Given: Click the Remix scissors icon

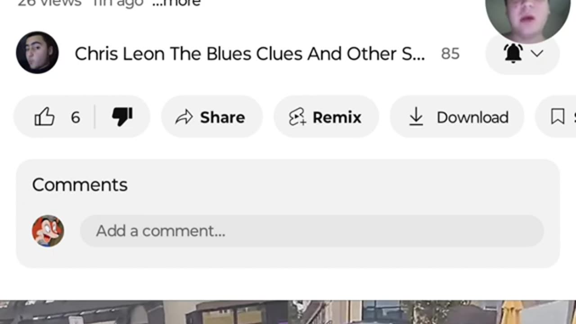Looking at the screenshot, I should point(297,117).
